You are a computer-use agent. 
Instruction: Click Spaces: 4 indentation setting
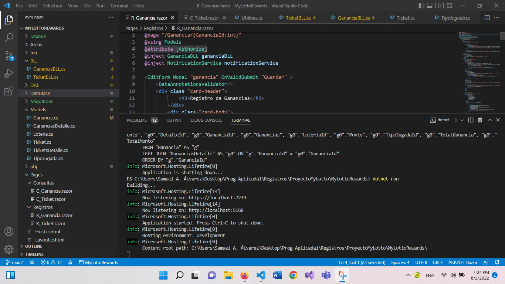coord(400,263)
